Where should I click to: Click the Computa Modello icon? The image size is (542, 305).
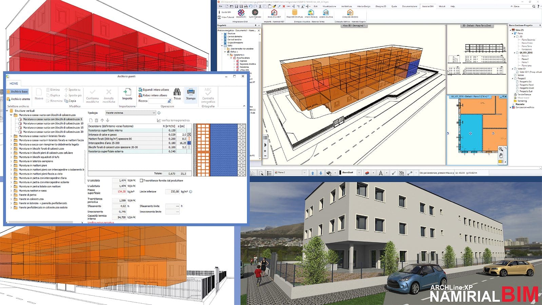tap(350, 12)
